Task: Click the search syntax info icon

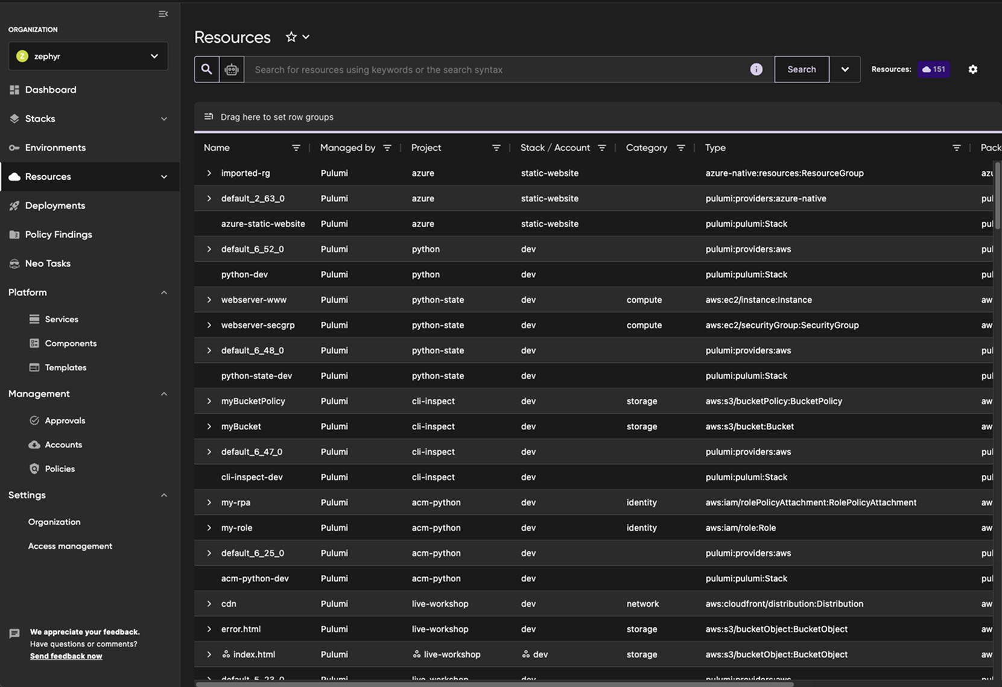Action: coord(756,69)
